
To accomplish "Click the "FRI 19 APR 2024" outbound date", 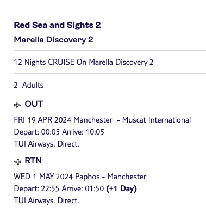I will pos(42,120).
